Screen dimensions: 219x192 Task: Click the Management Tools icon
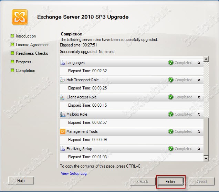[x=63, y=131]
